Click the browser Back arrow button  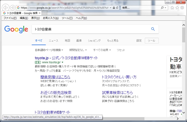5,8
